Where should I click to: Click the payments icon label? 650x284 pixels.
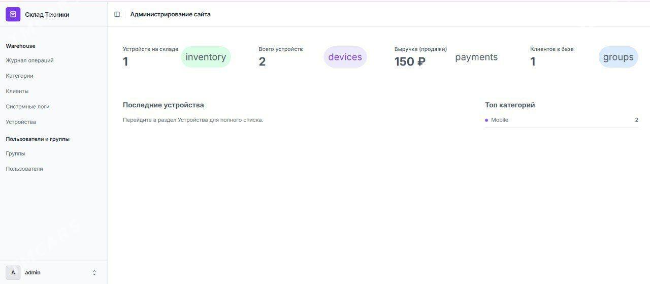[x=476, y=57]
